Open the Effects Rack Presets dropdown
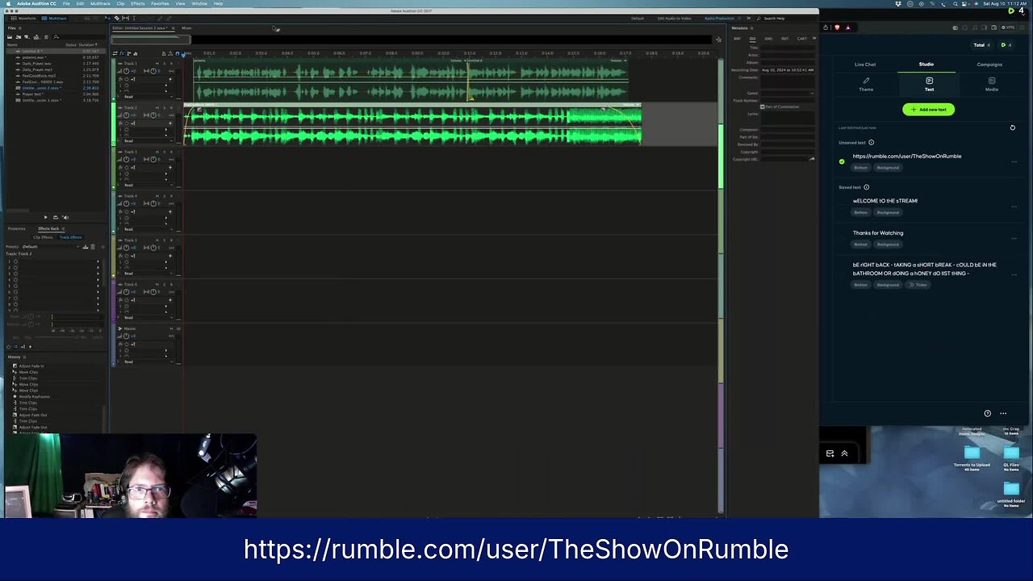The image size is (1033, 581). click(50, 247)
